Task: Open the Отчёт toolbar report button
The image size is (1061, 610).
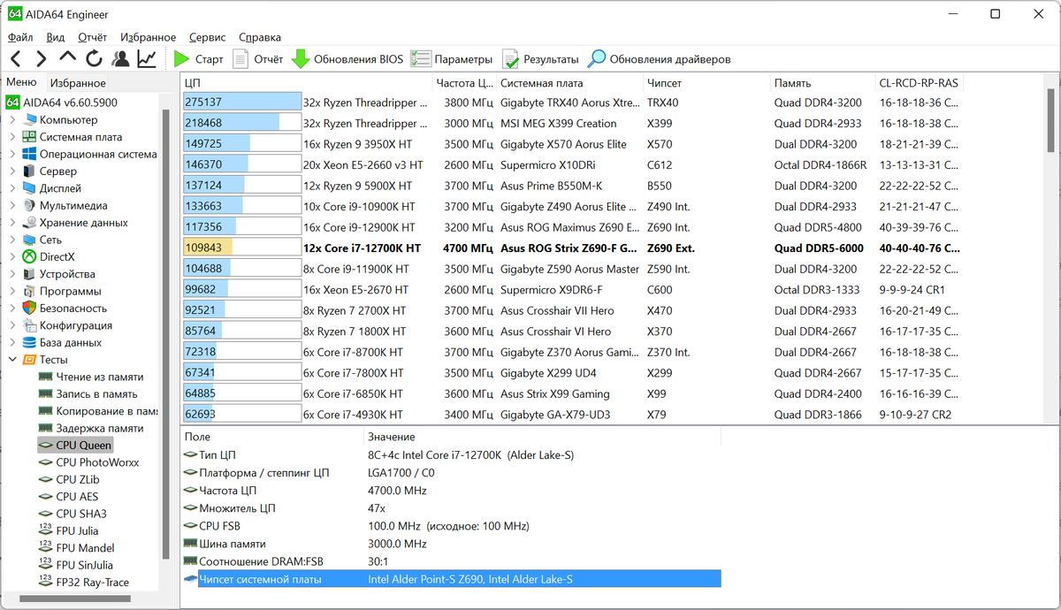Action: 257,59
